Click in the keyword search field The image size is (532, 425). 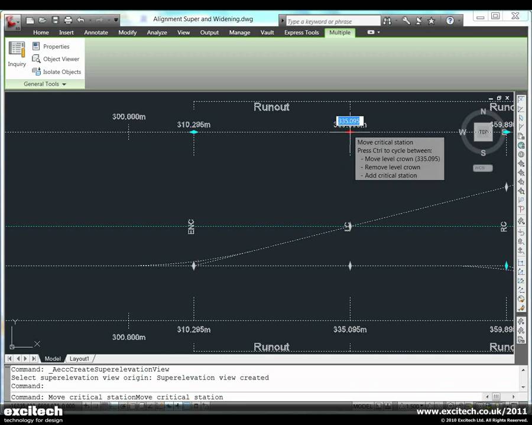[333, 21]
